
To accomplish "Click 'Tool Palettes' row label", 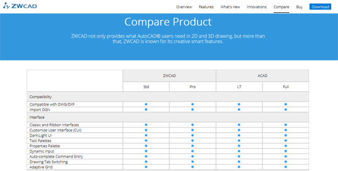I will pyautogui.click(x=40, y=141).
